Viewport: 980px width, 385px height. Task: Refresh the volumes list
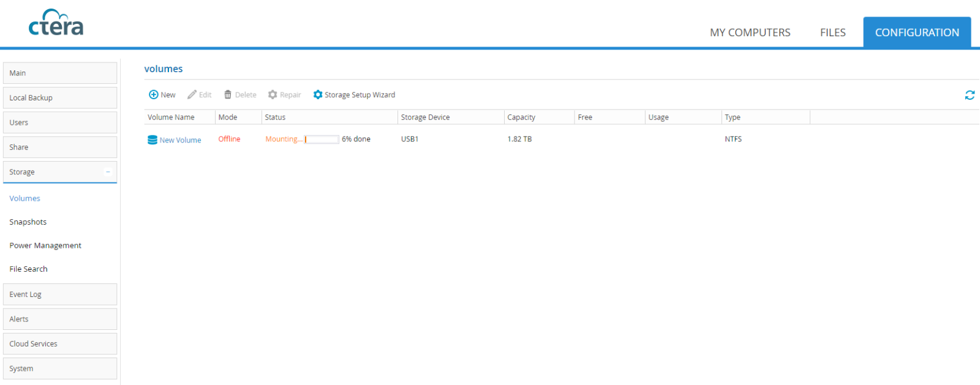[970, 95]
